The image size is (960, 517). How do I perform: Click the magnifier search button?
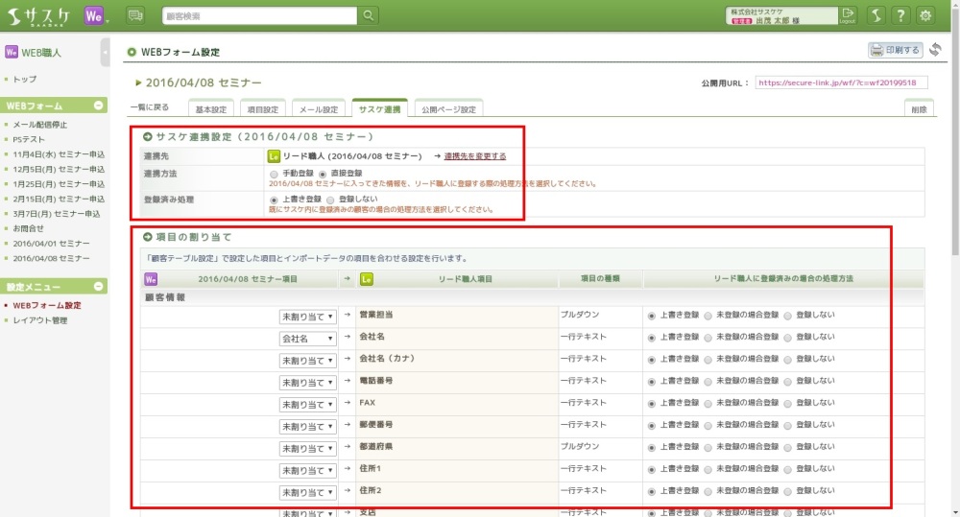[370, 15]
